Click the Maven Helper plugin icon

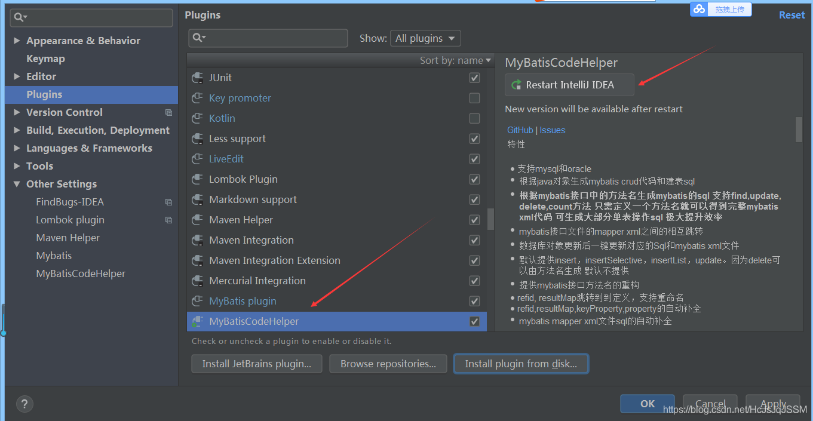click(197, 220)
